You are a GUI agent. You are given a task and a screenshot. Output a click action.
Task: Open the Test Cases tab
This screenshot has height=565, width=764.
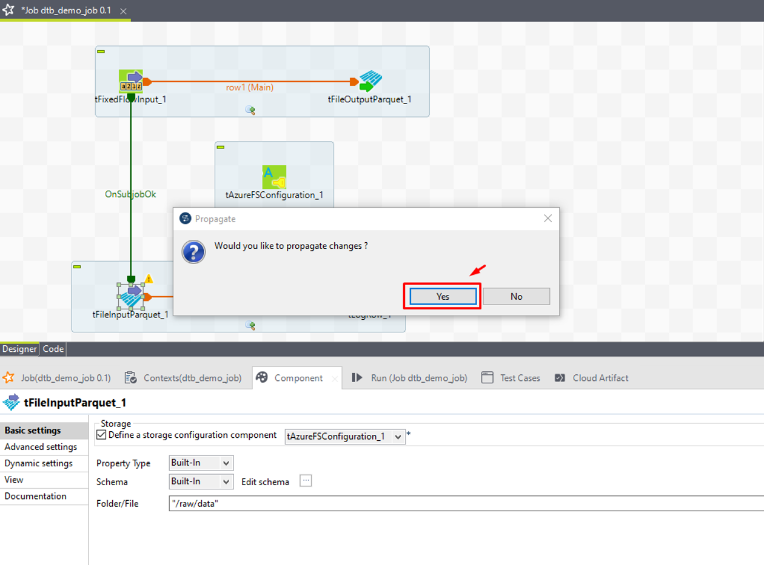[511, 378]
